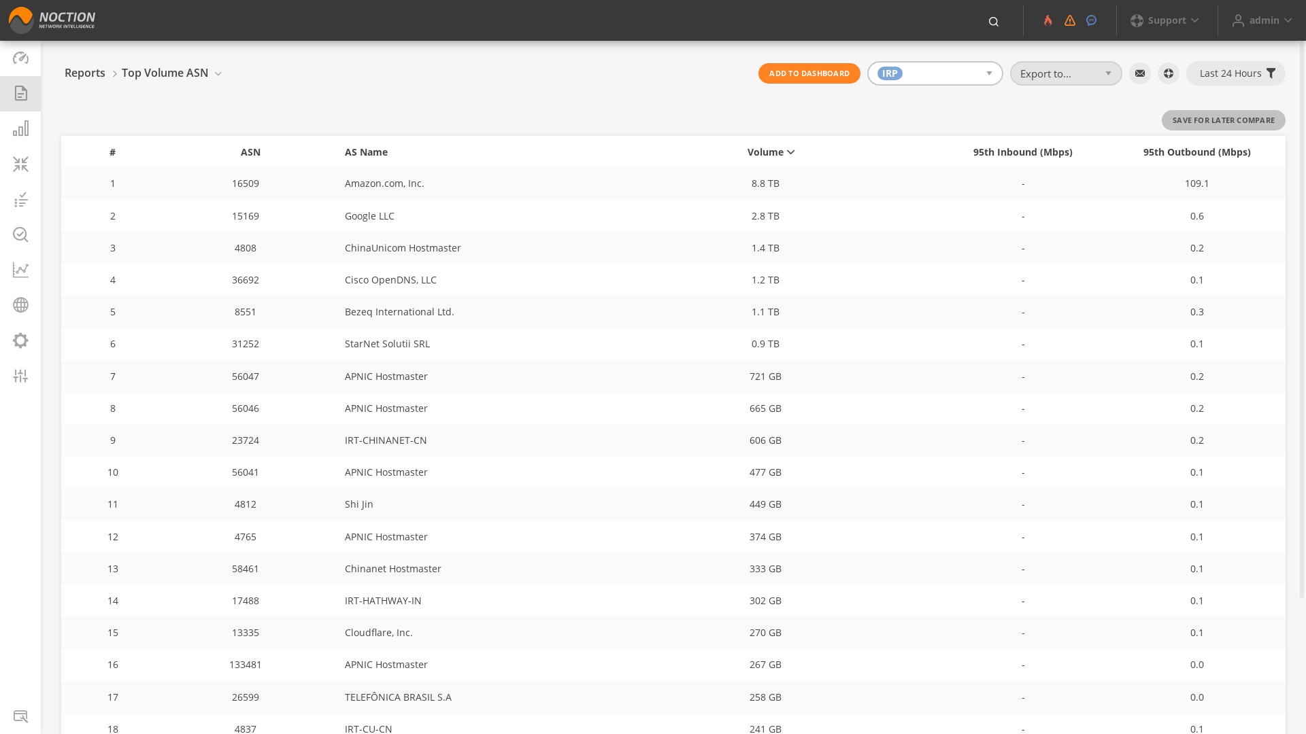Click the 477 GB volume value
This screenshot has height=734, width=1306.
(x=765, y=472)
